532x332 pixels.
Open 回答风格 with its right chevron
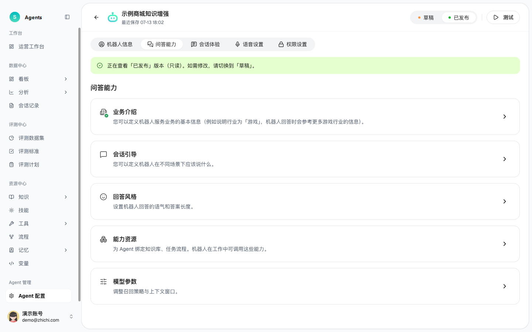click(505, 201)
